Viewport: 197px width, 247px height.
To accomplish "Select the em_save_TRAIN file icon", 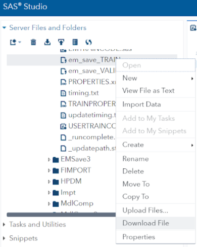I will [x=63, y=60].
